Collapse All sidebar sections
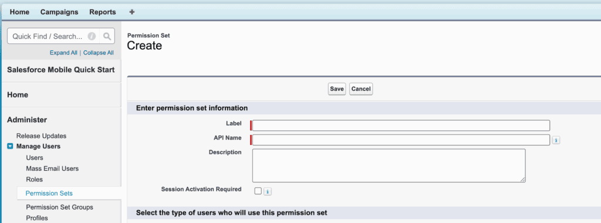 99,53
